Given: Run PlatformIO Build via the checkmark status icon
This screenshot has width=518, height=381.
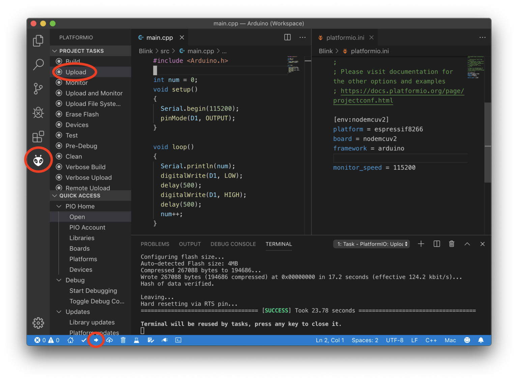Looking at the screenshot, I should (84, 340).
